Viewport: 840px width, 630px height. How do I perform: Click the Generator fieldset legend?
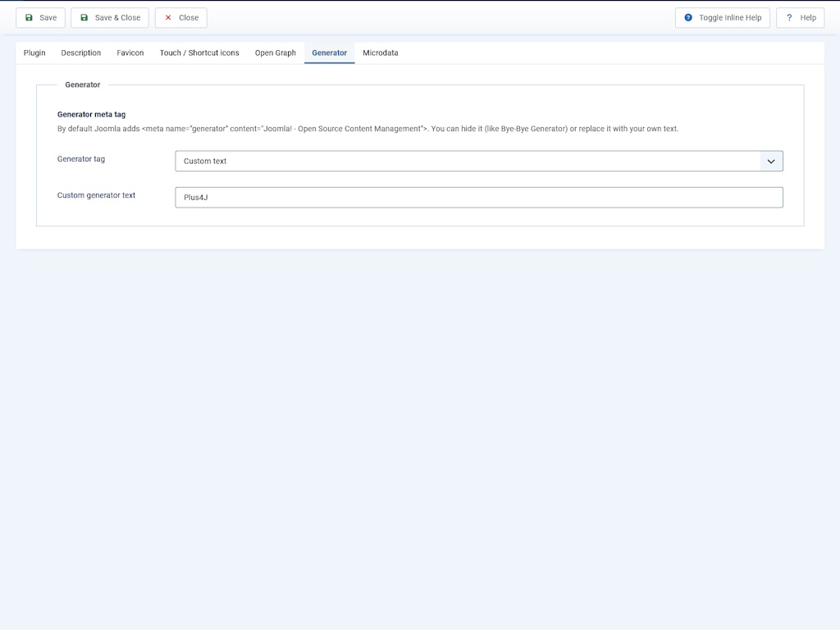pos(83,84)
